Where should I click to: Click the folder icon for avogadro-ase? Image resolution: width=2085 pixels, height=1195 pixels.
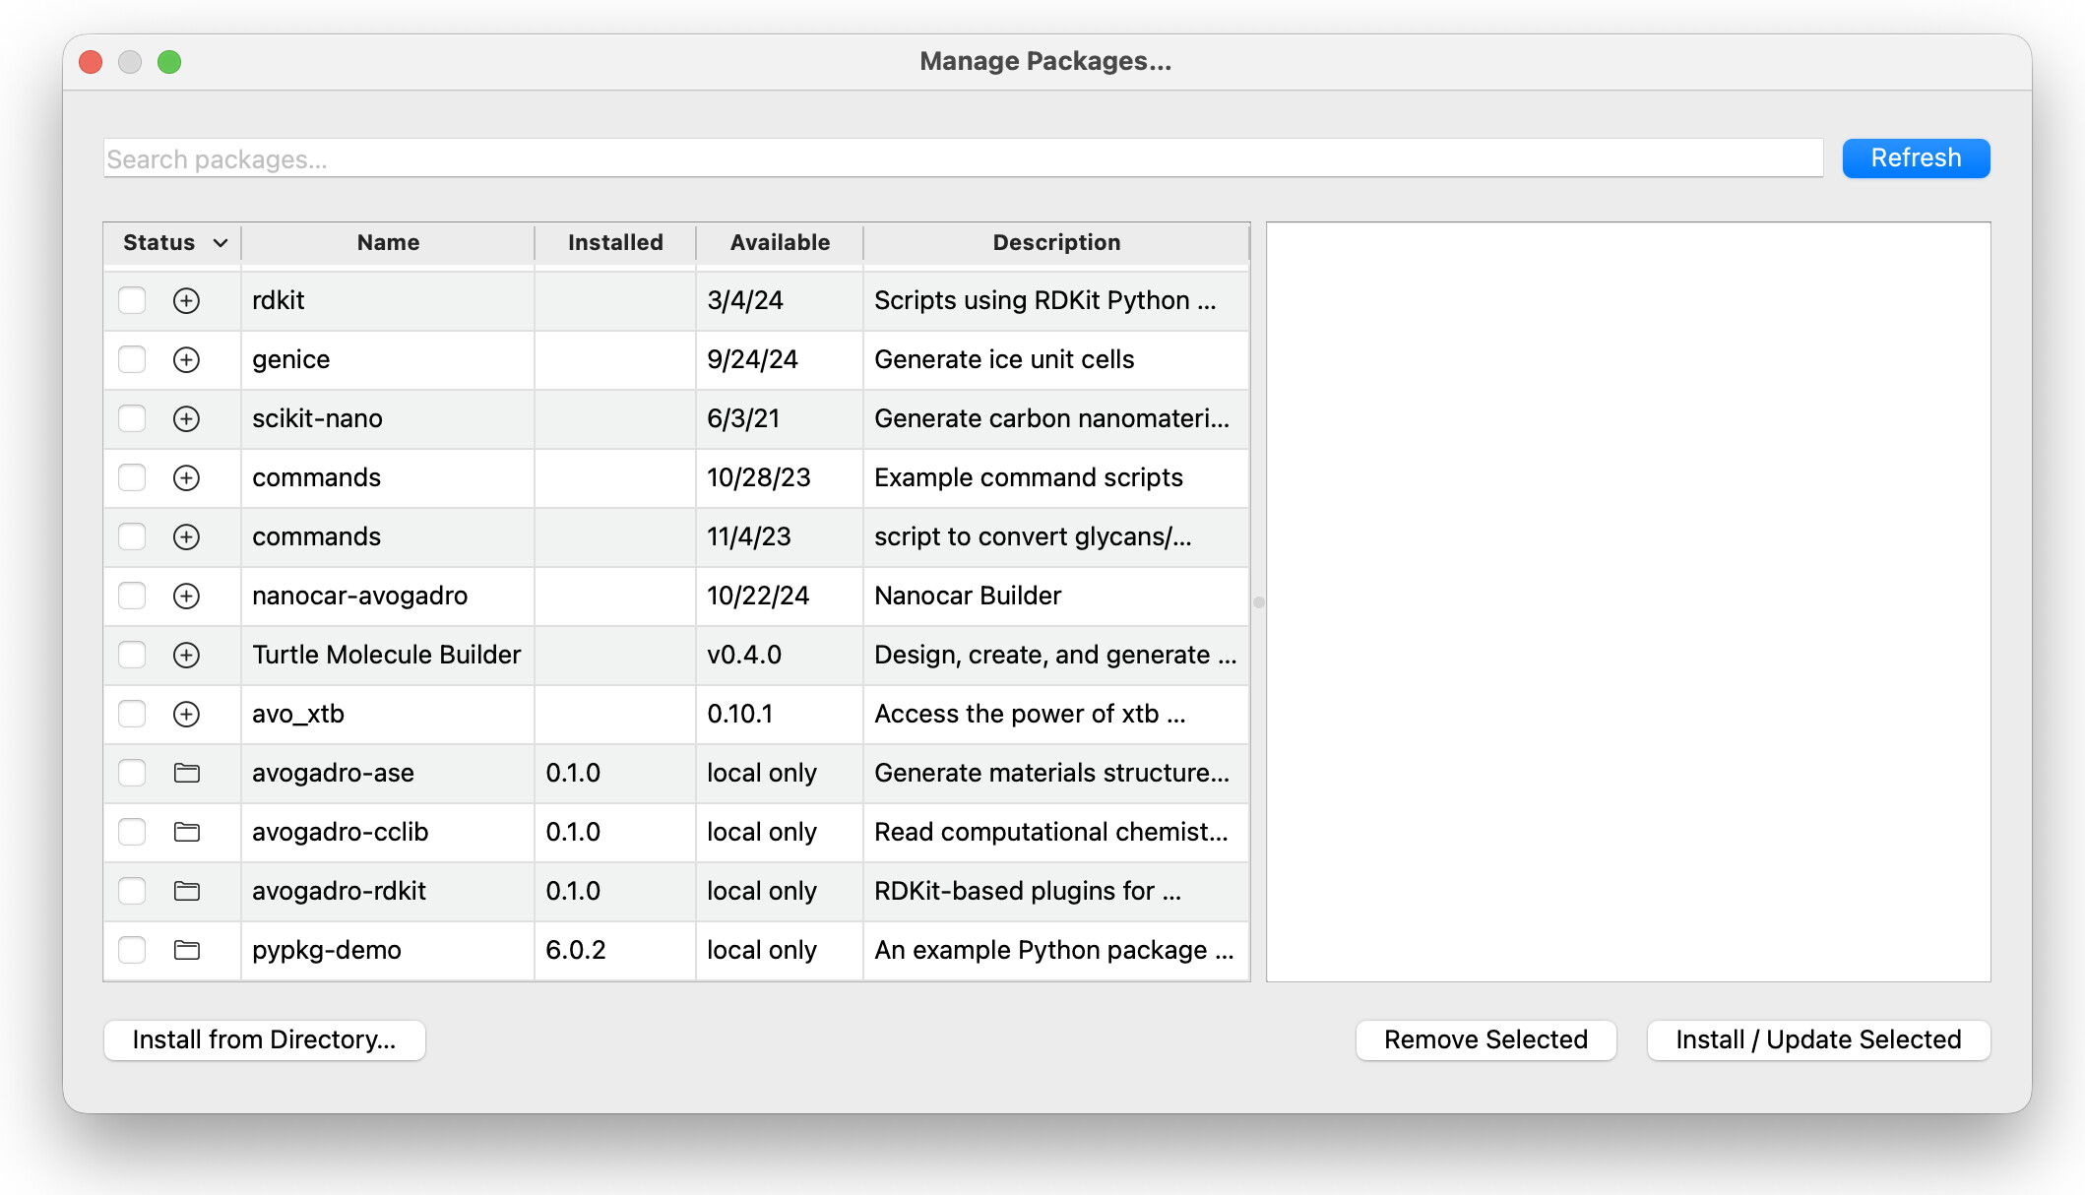(186, 773)
